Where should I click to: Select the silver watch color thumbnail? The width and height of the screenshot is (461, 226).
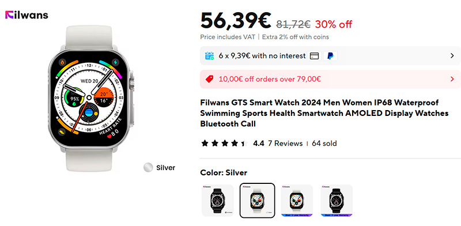click(x=257, y=201)
